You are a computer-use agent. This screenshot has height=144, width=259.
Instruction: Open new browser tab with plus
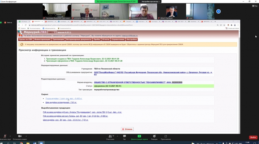215,21
